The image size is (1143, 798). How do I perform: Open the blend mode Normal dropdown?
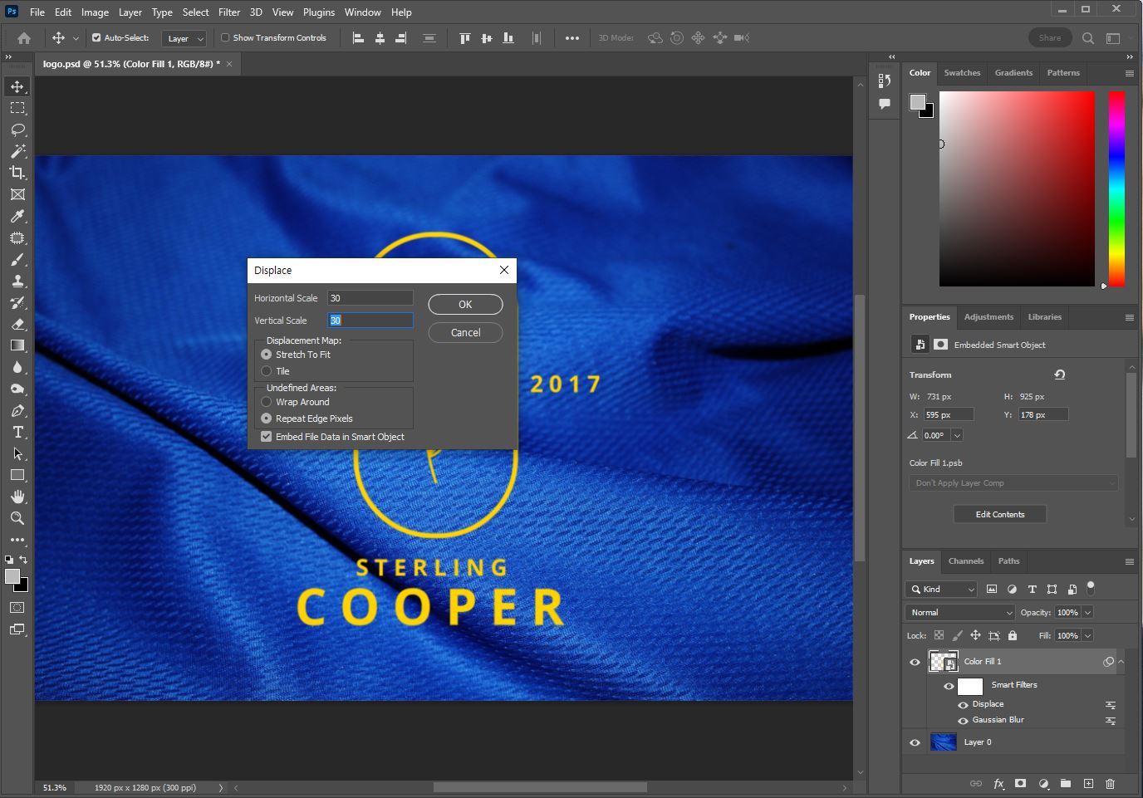pyautogui.click(x=960, y=613)
